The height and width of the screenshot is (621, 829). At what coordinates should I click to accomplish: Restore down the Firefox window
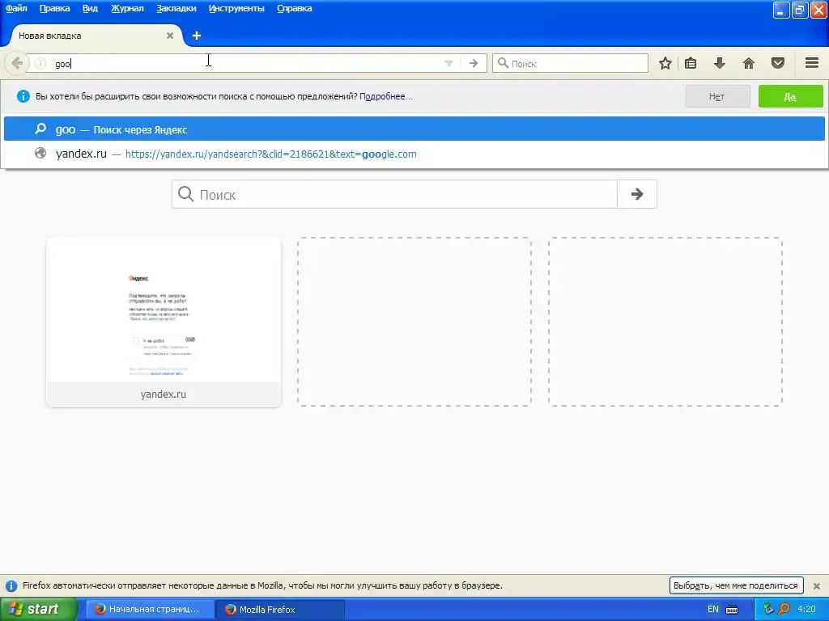pyautogui.click(x=800, y=10)
